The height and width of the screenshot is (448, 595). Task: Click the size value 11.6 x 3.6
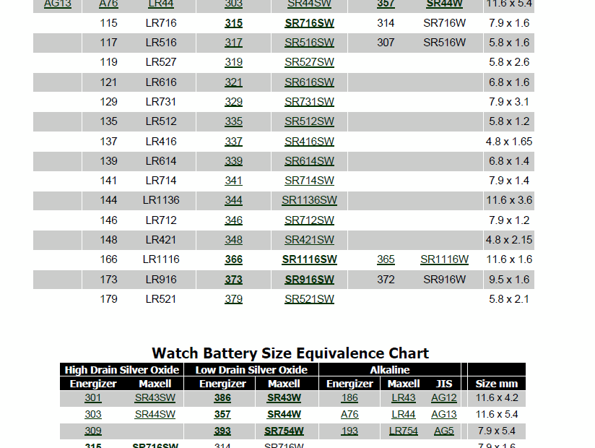click(x=509, y=200)
